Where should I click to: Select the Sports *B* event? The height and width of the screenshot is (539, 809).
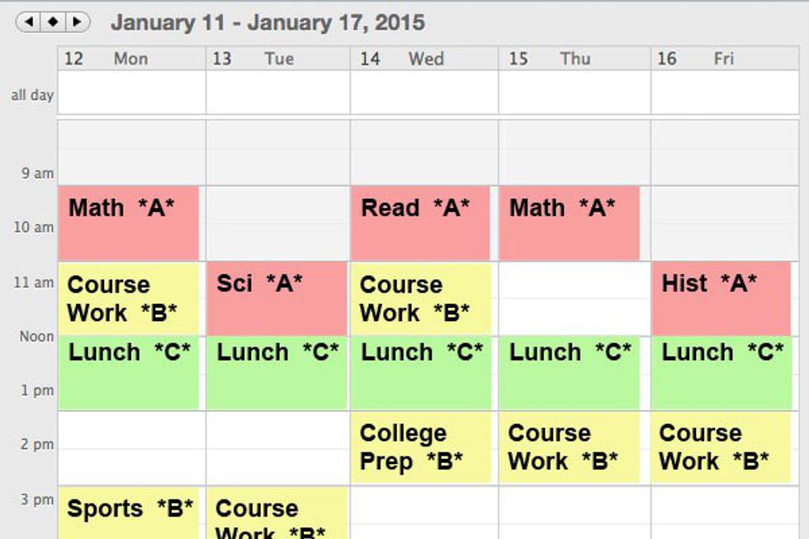(128, 513)
